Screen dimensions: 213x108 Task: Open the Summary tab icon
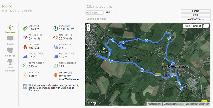coord(10,28)
